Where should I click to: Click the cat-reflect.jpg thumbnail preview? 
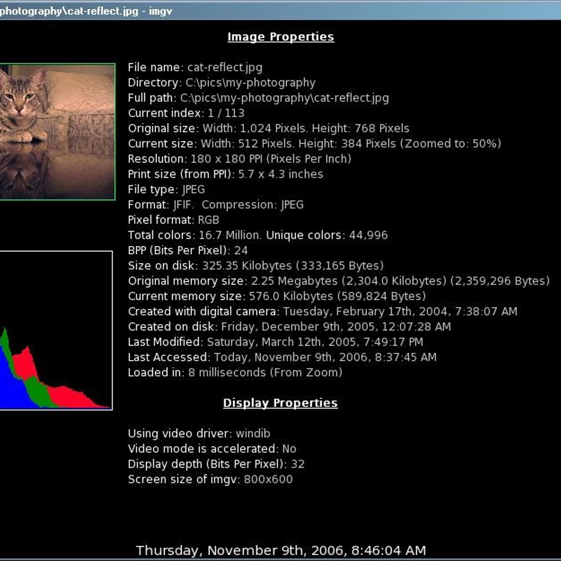tap(57, 132)
